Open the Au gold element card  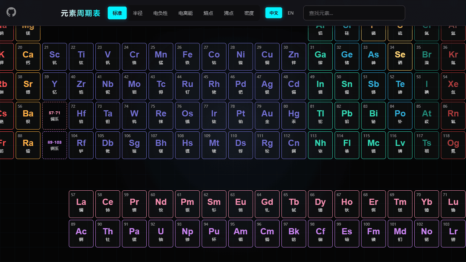pyautogui.click(x=267, y=116)
